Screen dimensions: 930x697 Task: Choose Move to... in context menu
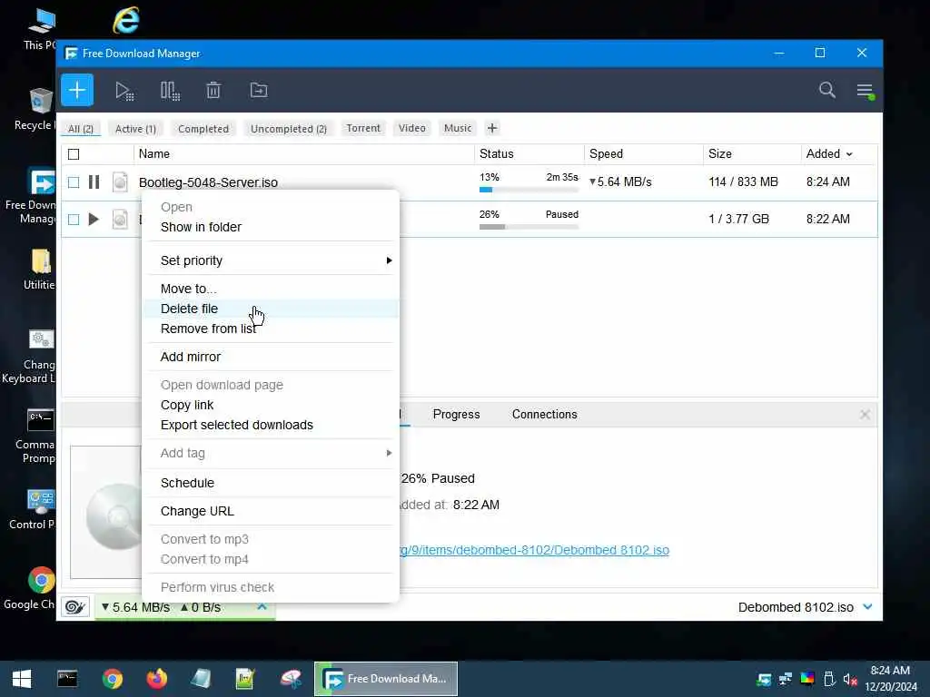coord(271,289)
